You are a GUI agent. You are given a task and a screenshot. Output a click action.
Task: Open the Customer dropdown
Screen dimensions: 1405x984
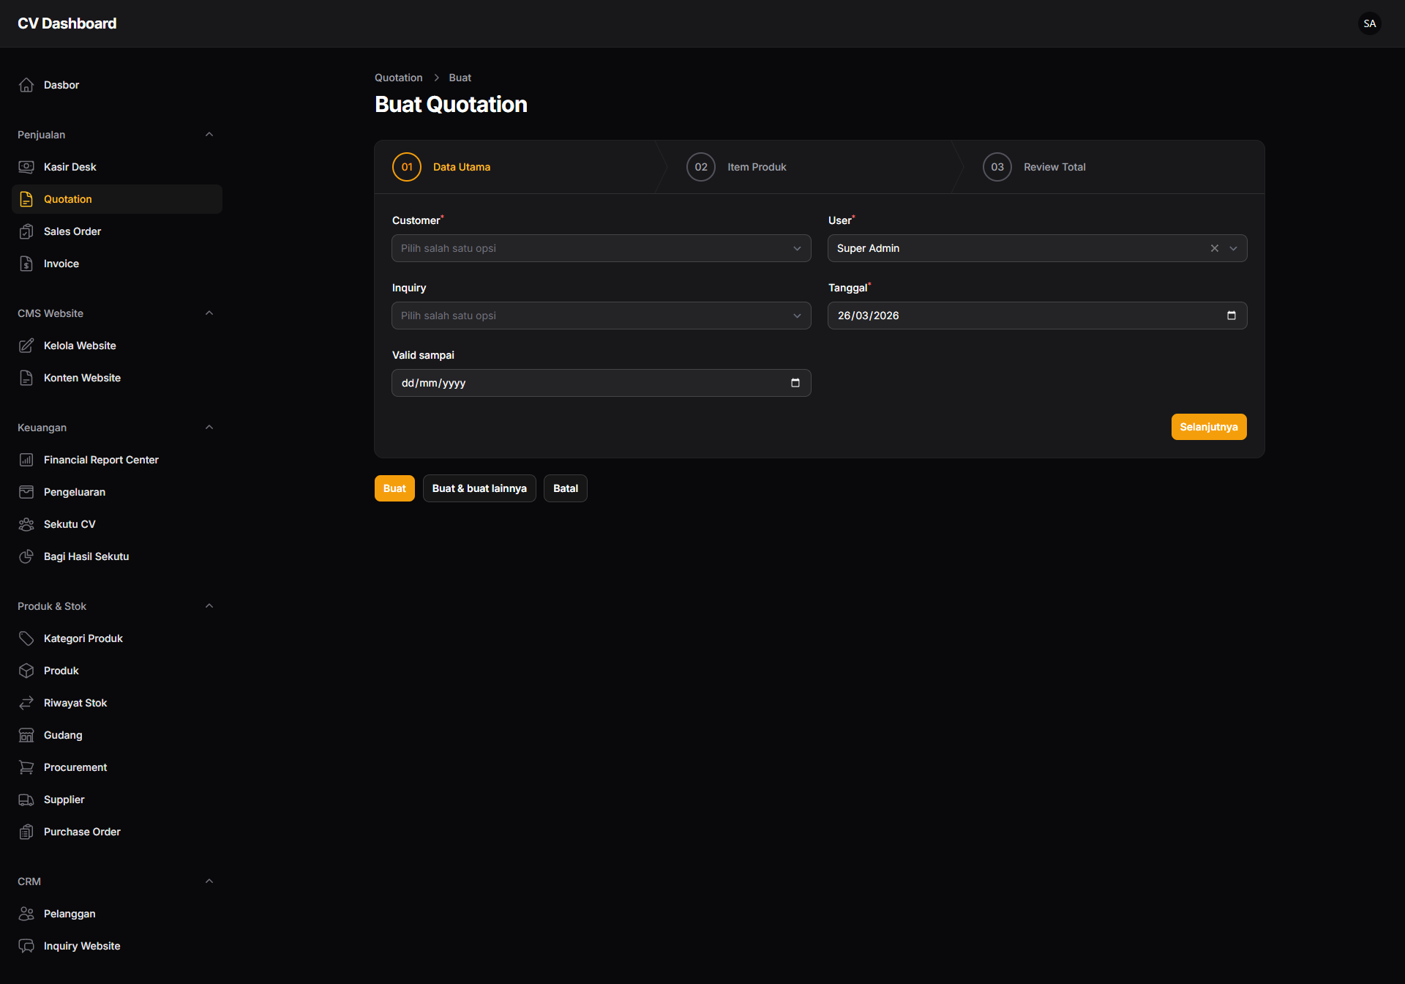click(x=601, y=248)
